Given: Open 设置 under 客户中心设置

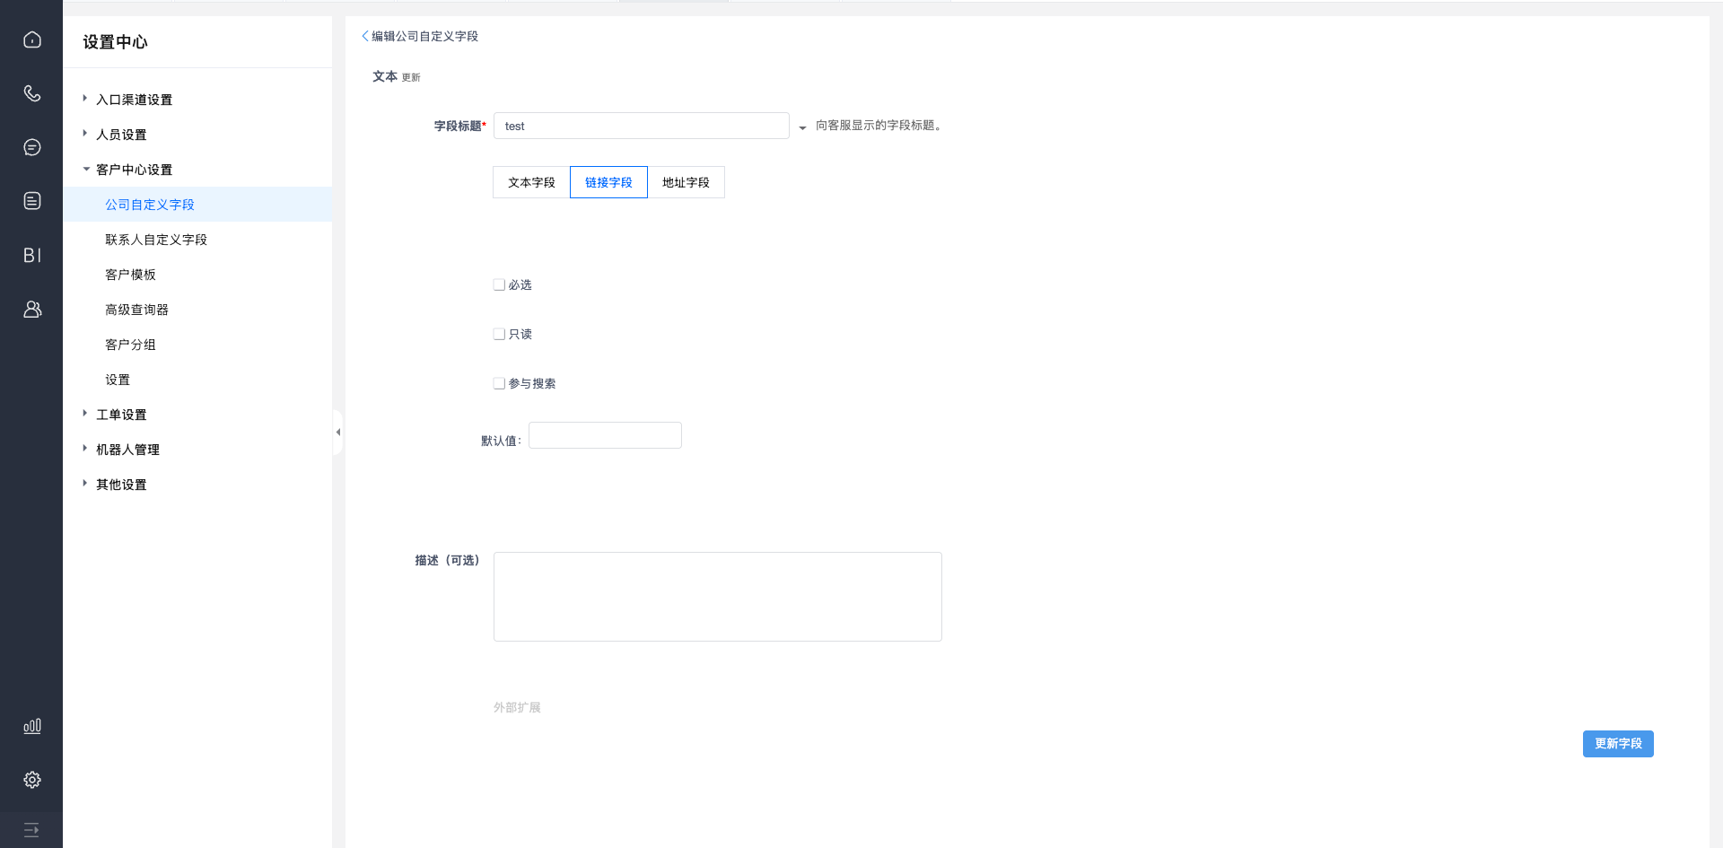Looking at the screenshot, I should coord(197,380).
